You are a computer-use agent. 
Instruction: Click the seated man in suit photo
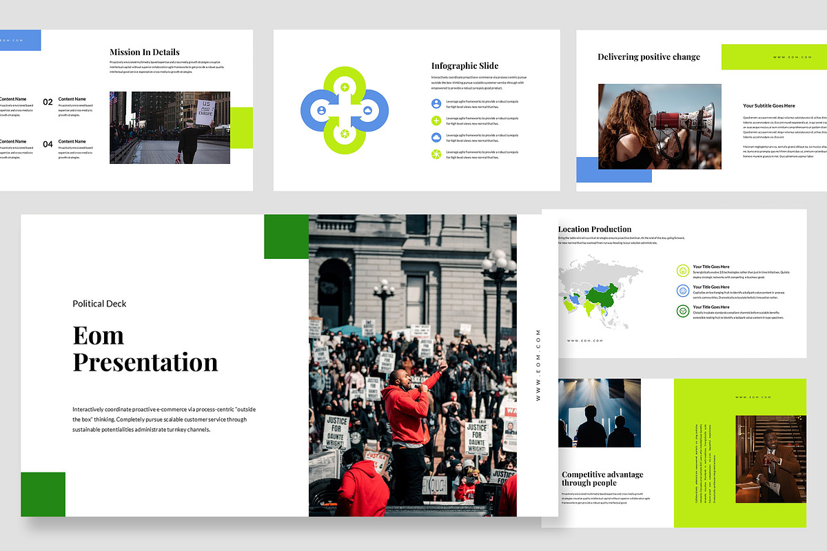click(x=770, y=459)
